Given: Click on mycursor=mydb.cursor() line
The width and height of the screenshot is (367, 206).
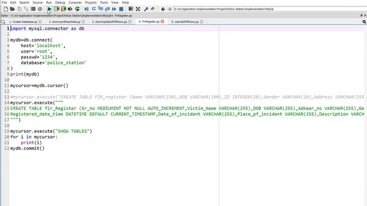Looking at the screenshot, I should tap(40, 86).
